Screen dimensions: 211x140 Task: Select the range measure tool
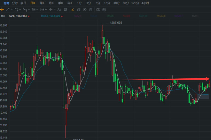pyautogui.click(x=42, y=10)
